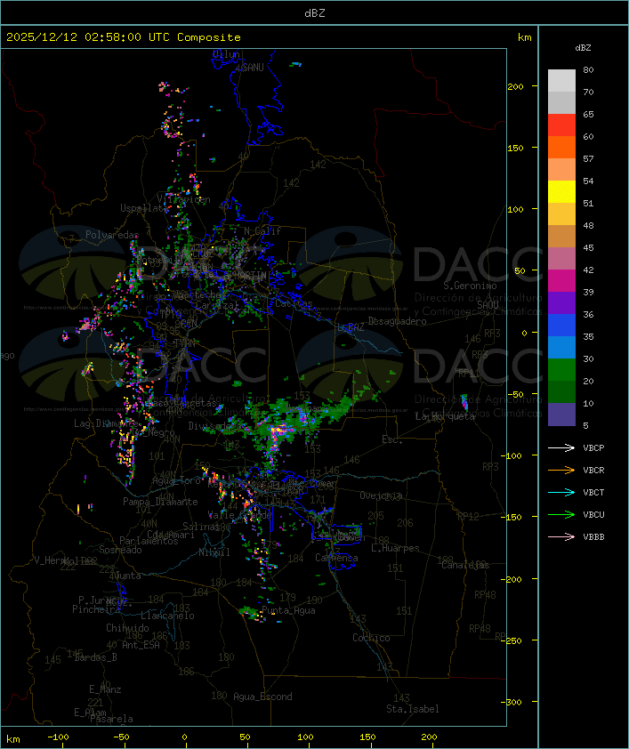The width and height of the screenshot is (629, 749).
Task: Click the Nihuil place label
Action: [x=214, y=552]
